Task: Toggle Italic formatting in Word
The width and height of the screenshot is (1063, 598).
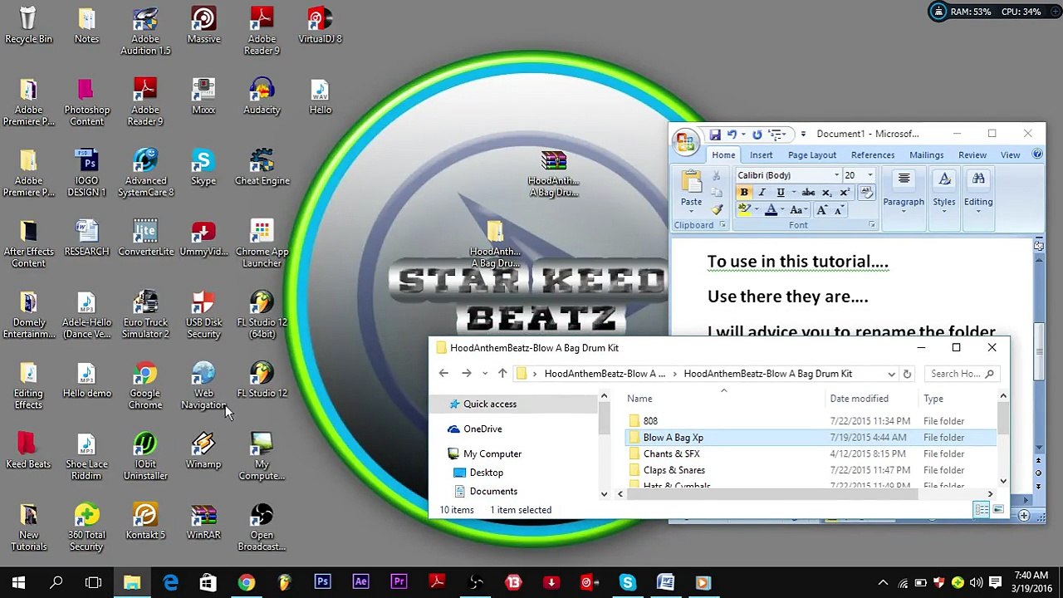Action: coord(762,193)
